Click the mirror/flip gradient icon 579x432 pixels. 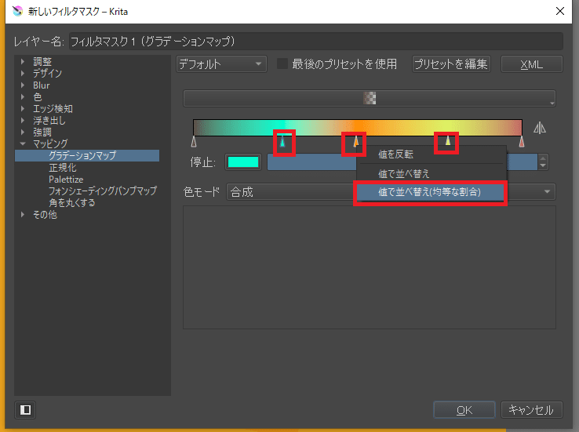[540, 128]
